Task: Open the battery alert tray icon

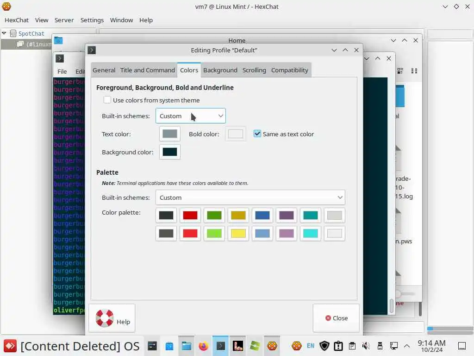Action: [338, 346]
